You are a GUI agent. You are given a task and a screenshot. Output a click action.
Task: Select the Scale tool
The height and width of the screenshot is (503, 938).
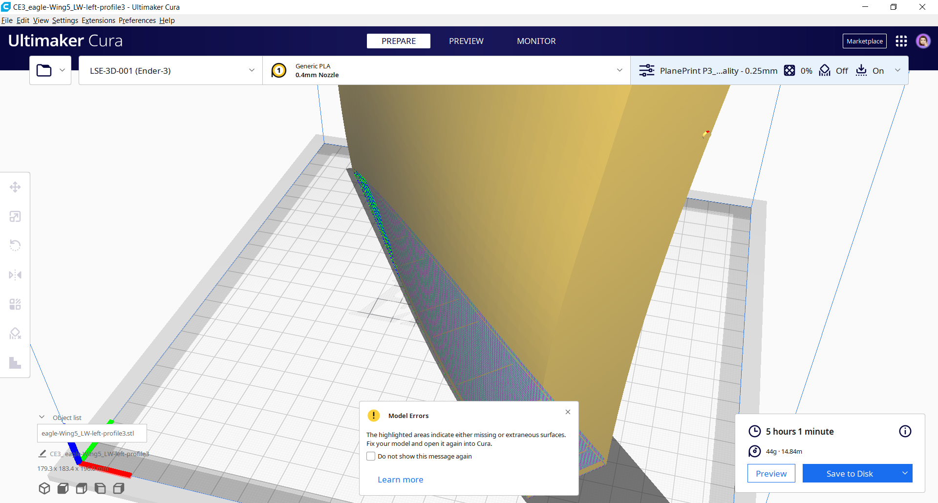tap(15, 216)
